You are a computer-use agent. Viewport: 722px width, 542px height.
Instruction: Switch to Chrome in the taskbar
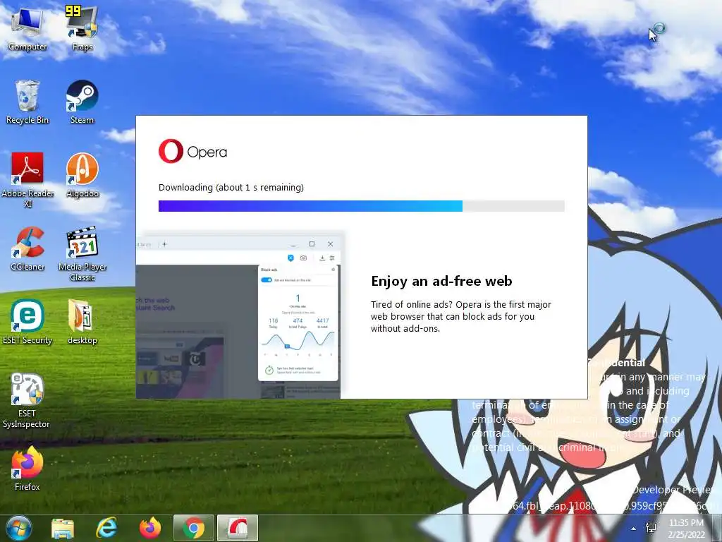click(194, 528)
